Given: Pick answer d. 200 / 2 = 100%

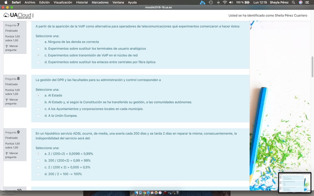Looking at the screenshot, I should click(38, 174).
